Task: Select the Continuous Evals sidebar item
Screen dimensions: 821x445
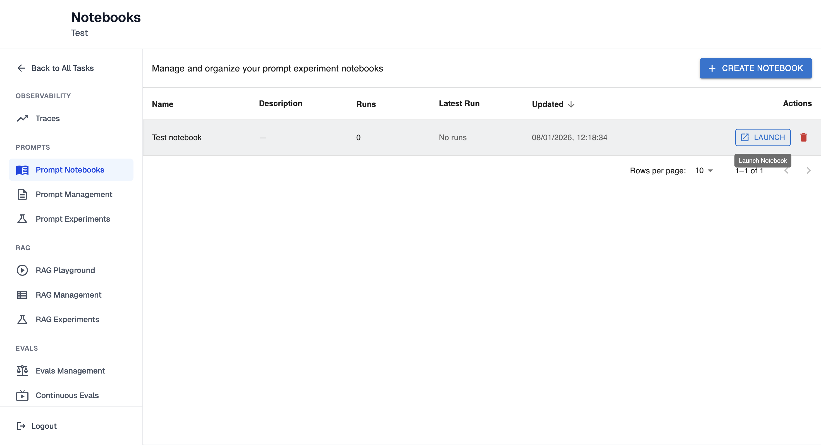Action: tap(67, 395)
